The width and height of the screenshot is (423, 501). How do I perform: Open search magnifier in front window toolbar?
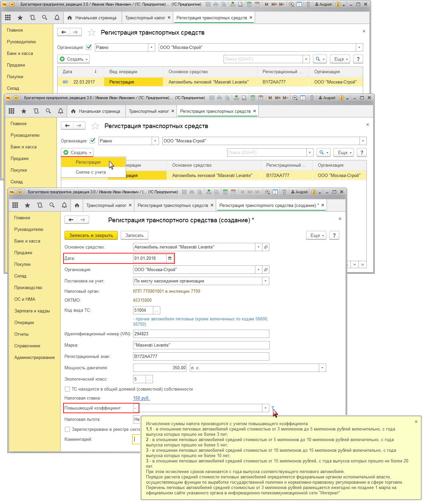52,205
